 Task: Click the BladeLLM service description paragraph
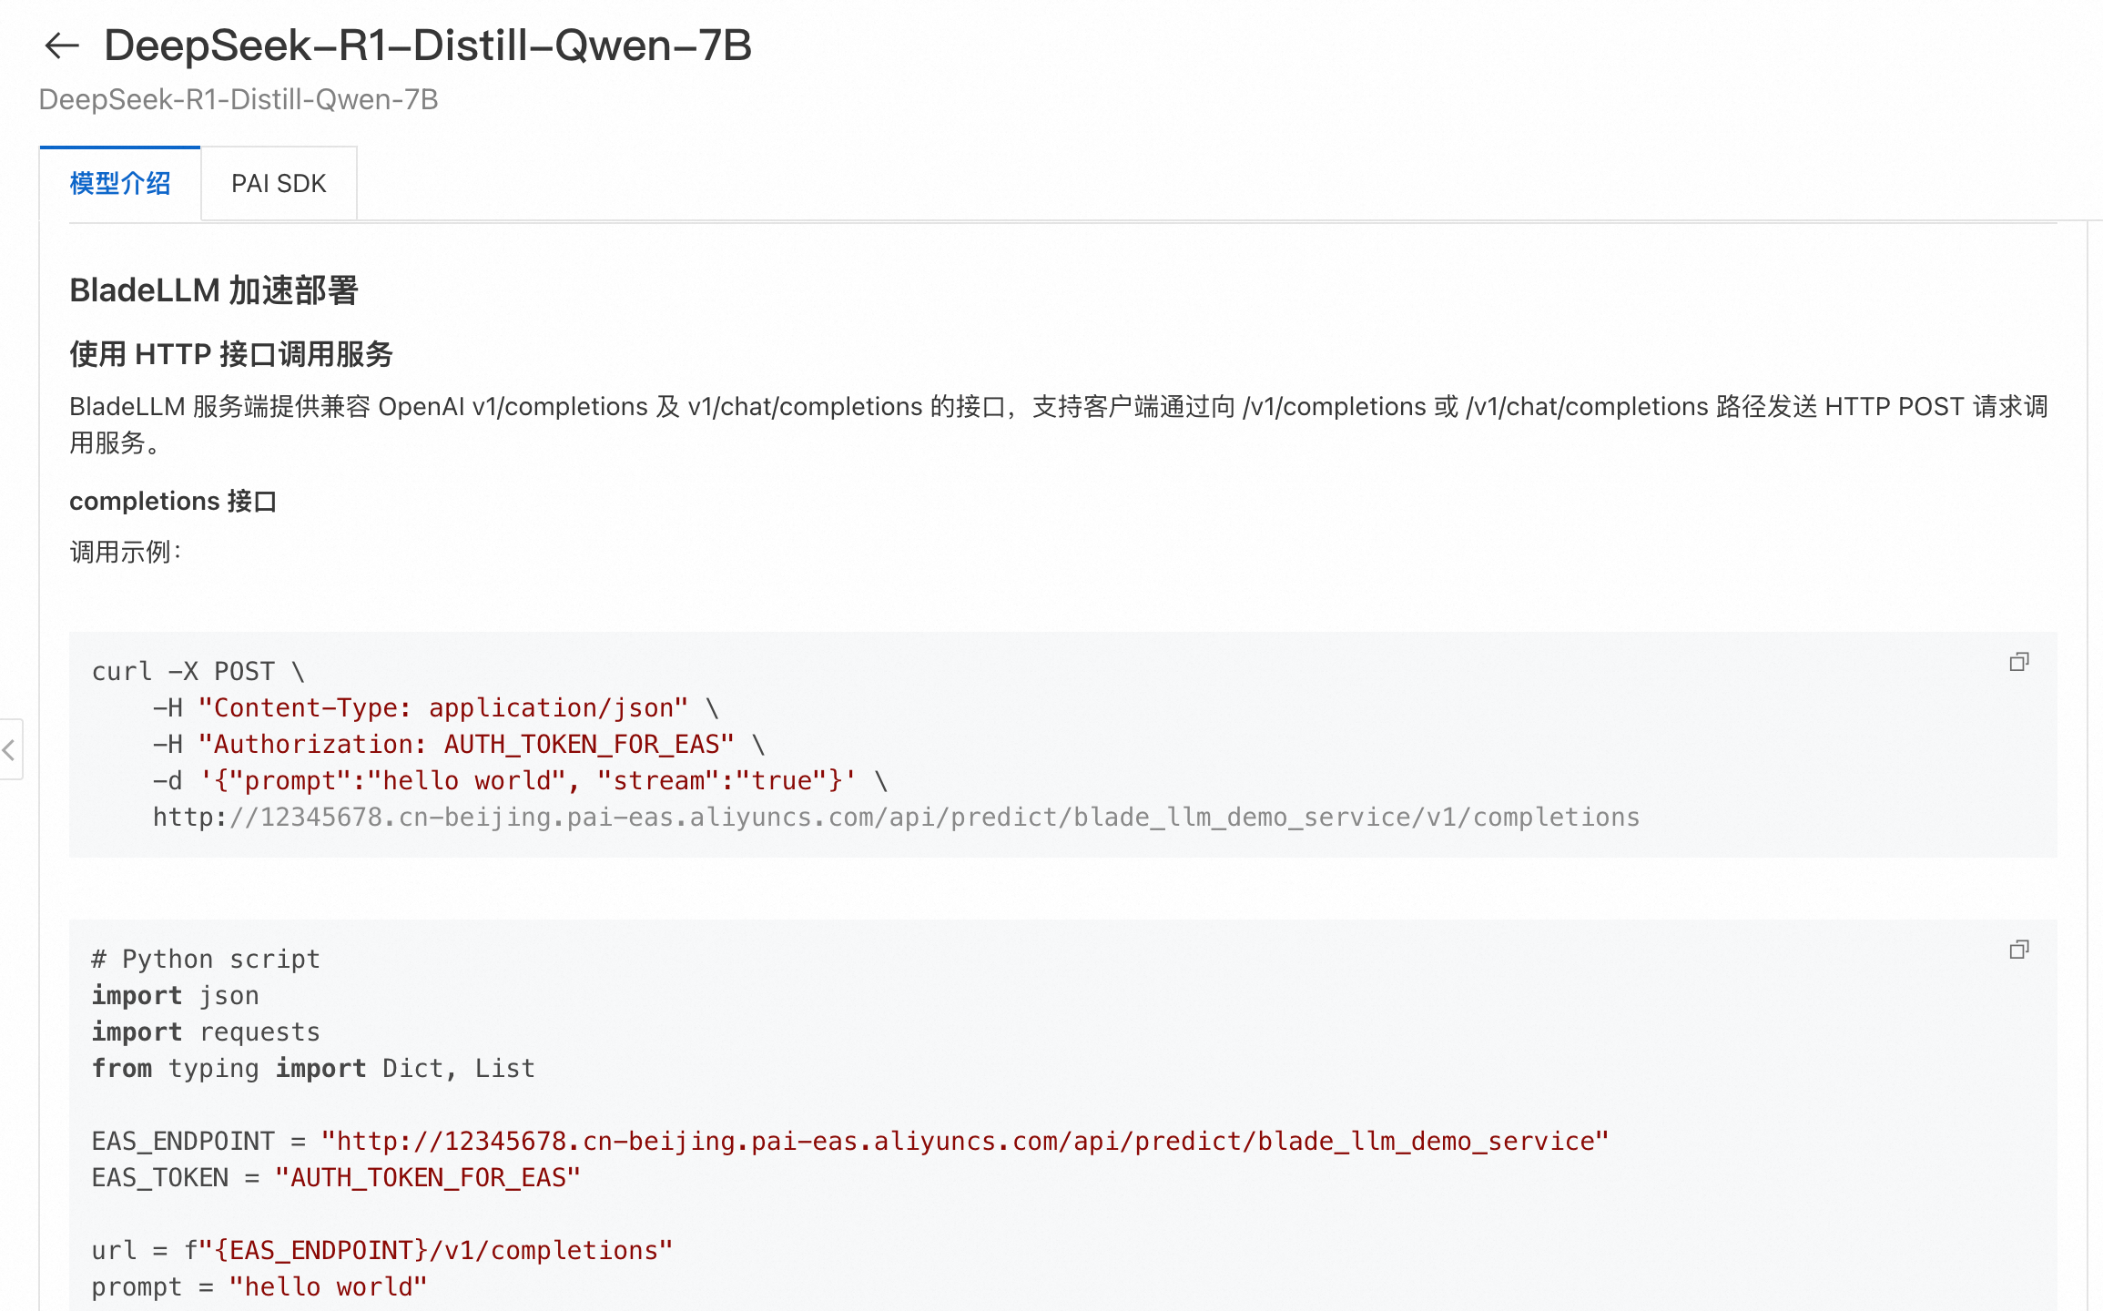click(x=1059, y=424)
